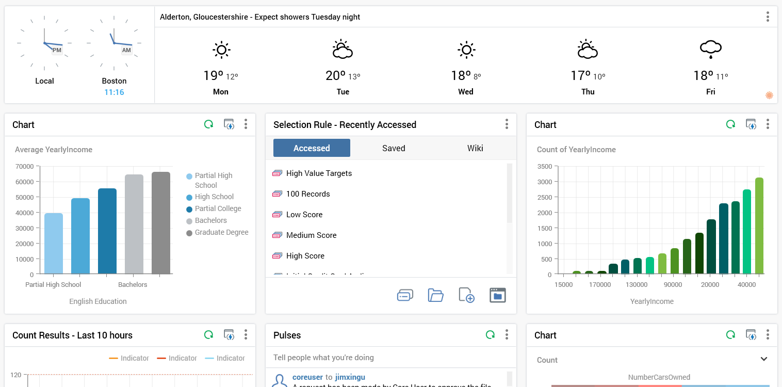782x387 pixels.
Task: Switch to the Saved tab
Action: (394, 148)
